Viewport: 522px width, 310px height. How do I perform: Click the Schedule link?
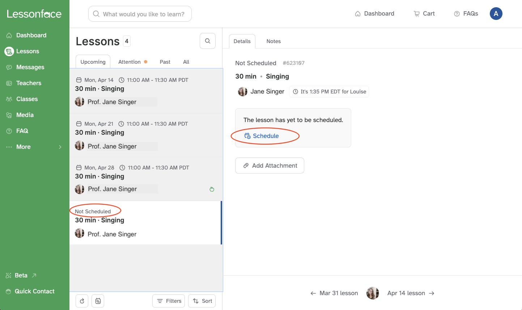pos(265,136)
